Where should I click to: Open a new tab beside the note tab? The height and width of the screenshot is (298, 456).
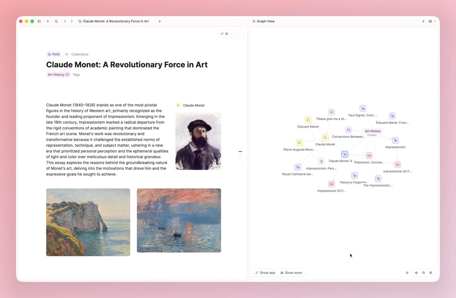click(160, 21)
